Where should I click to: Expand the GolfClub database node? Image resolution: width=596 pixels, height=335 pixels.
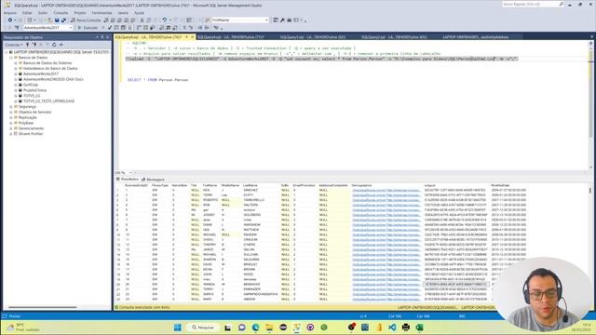[x=16, y=85]
